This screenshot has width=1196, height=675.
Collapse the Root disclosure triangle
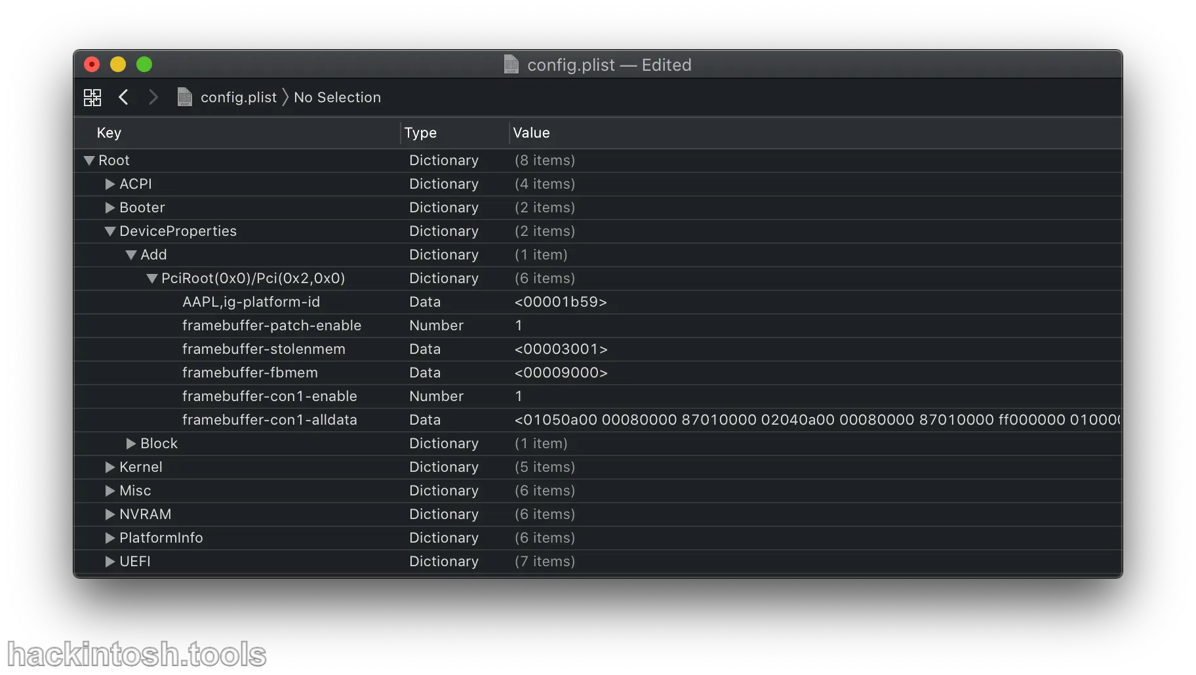point(89,161)
